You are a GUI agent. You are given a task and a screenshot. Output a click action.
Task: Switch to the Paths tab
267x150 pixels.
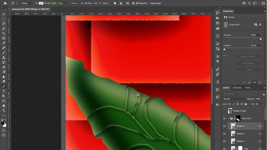pyautogui.click(x=247, y=88)
